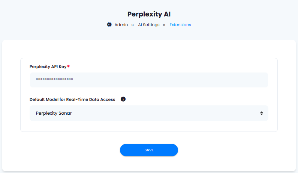The width and height of the screenshot is (298, 173).
Task: Go to the Admin breadcrumb
Action: coord(121,25)
